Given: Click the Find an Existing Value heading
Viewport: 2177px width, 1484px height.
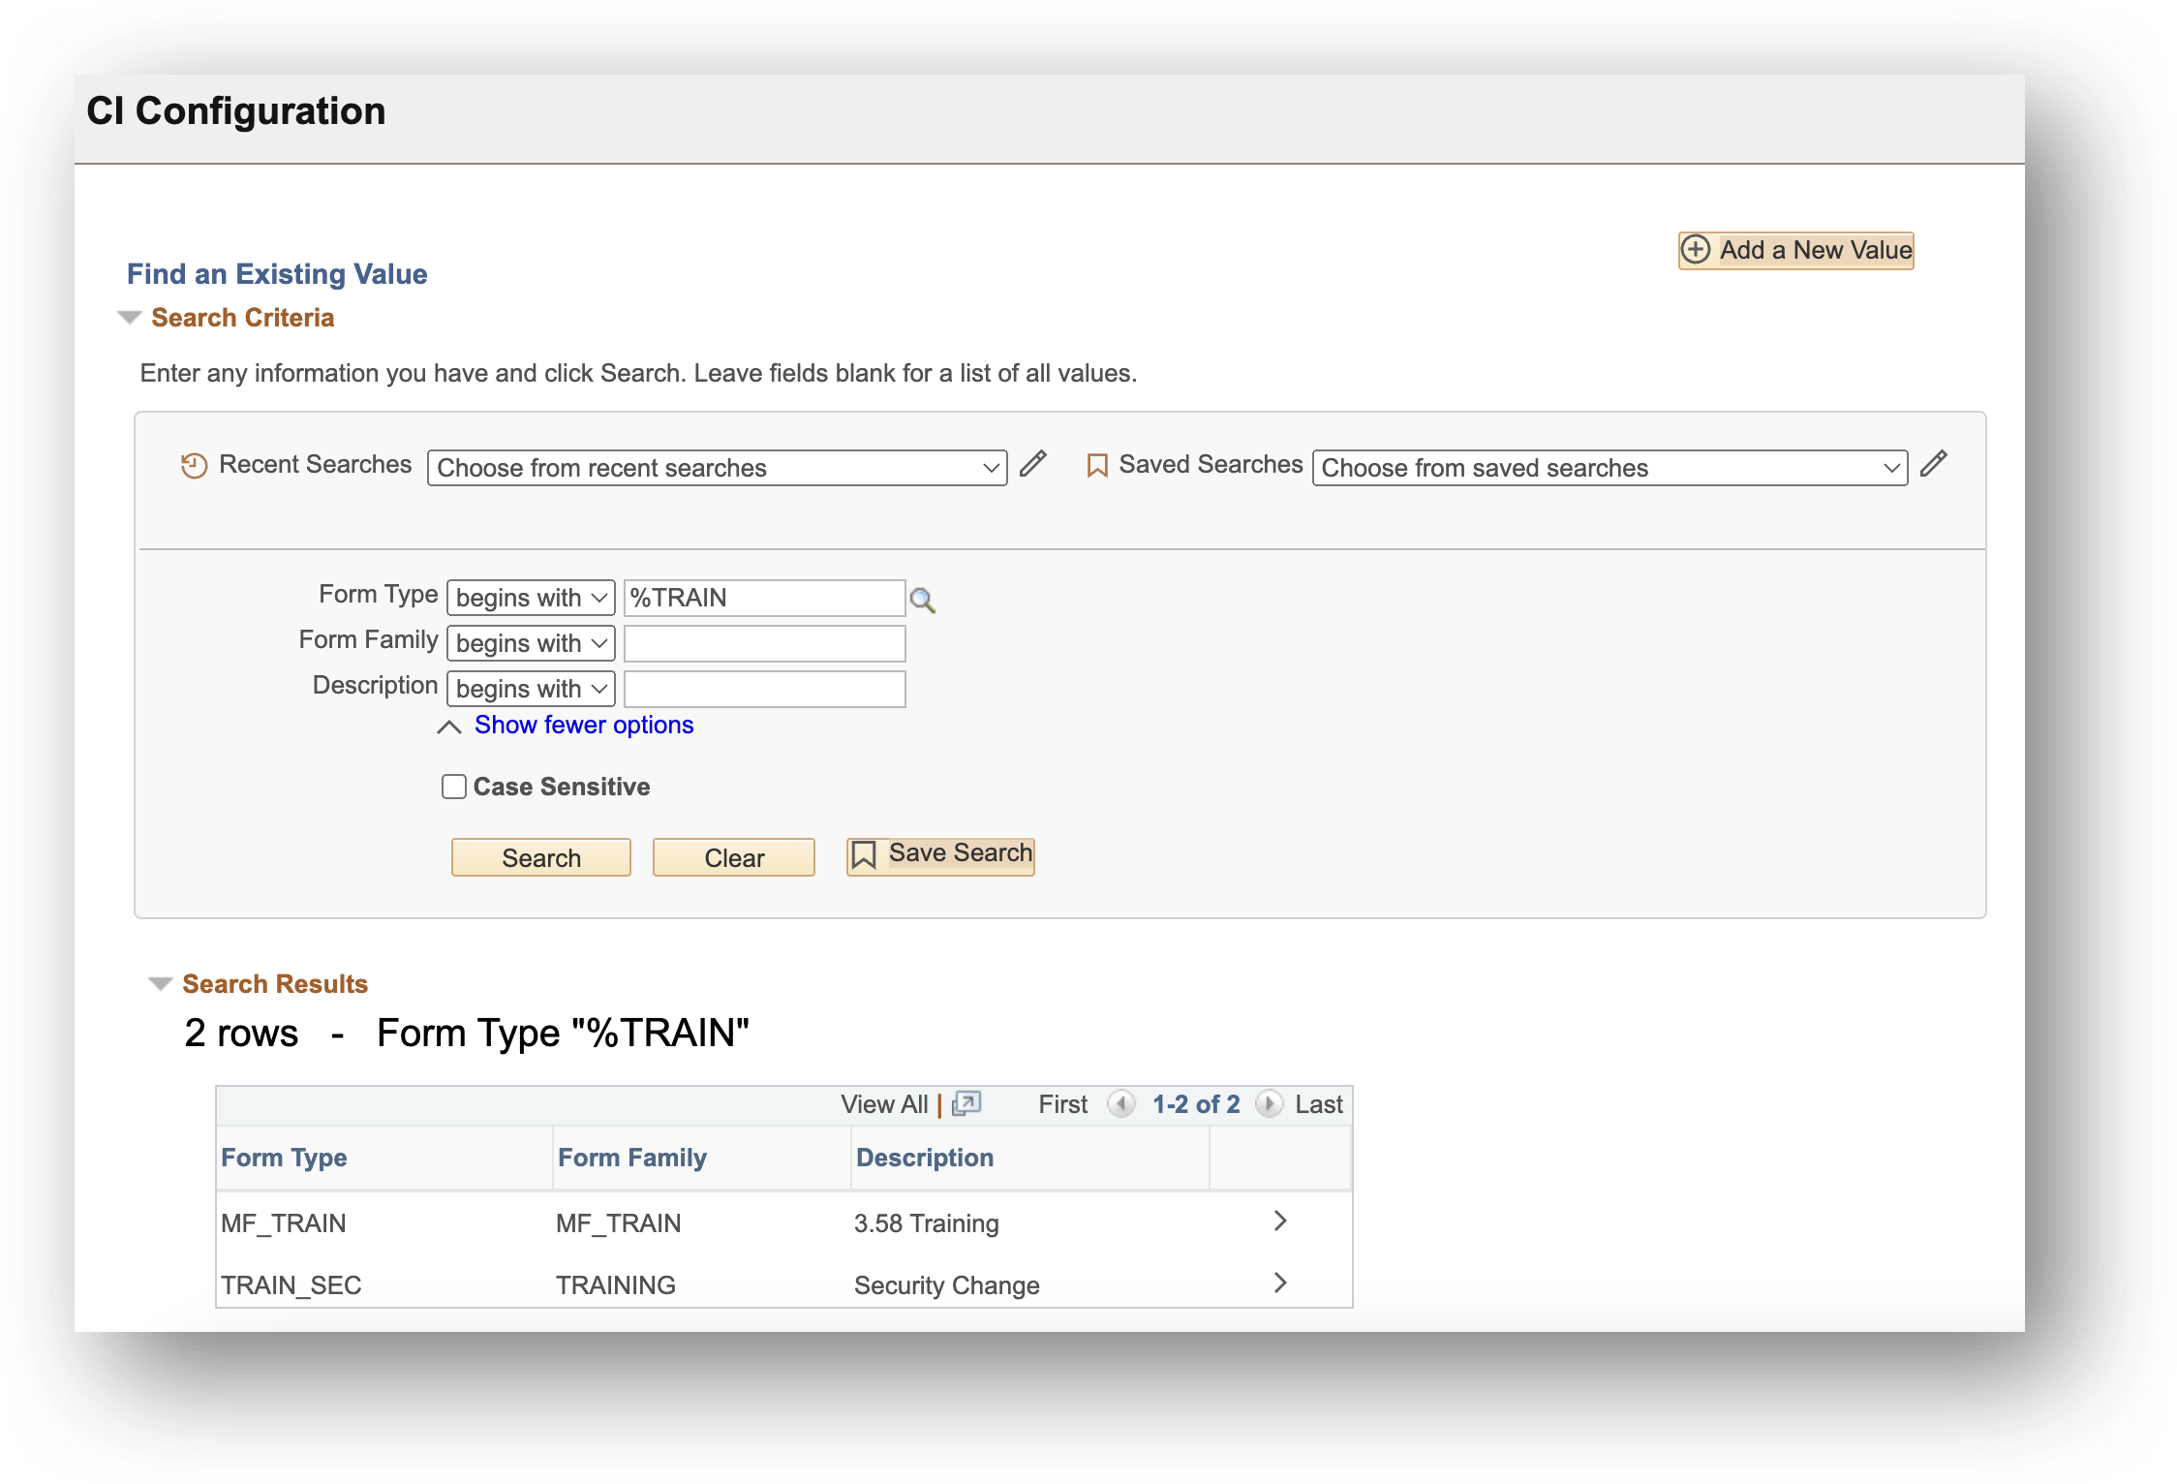Looking at the screenshot, I should [277, 274].
